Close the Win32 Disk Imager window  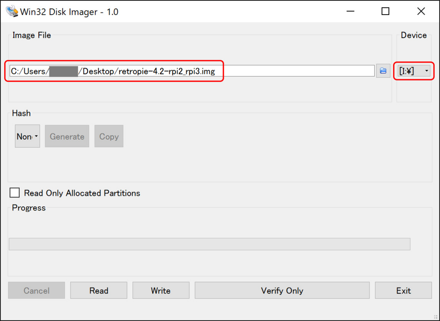(x=421, y=12)
